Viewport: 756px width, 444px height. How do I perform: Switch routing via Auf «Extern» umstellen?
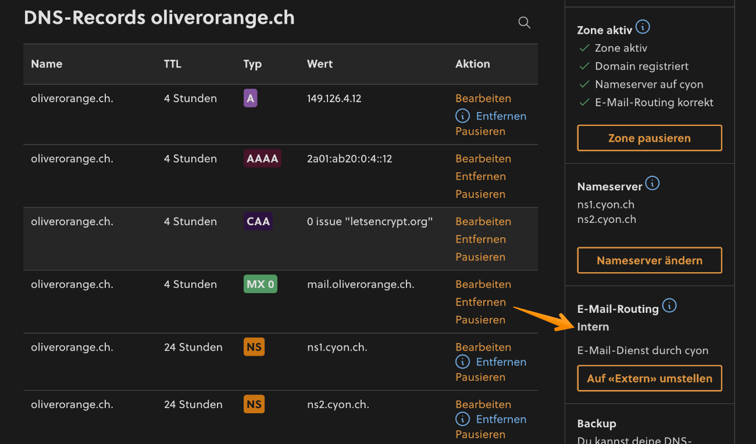pos(650,378)
